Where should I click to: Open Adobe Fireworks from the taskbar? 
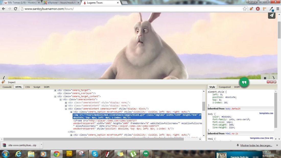[69, 154]
